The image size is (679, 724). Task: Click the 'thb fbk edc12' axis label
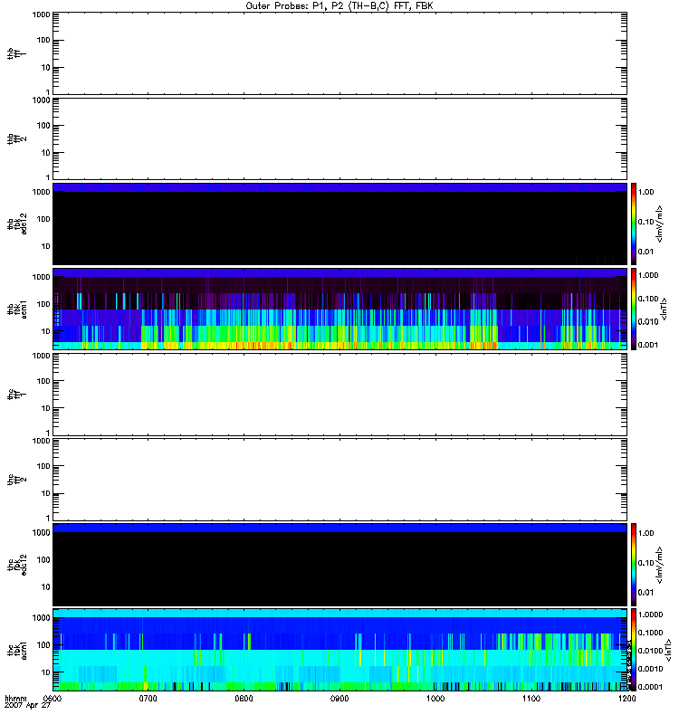(16, 224)
